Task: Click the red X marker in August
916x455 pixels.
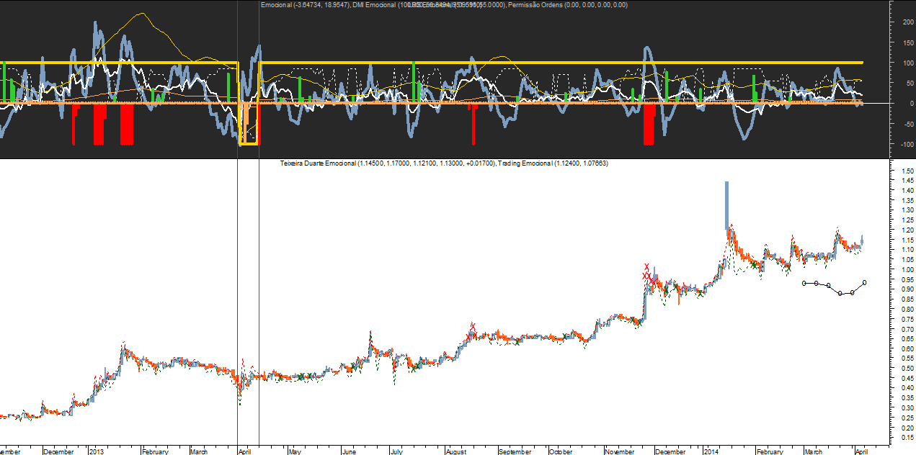Action: [x=472, y=326]
